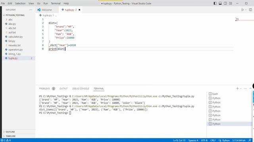The width and height of the screenshot is (254, 142).
Task: Open string_1.py in the explorer
Action: [14, 54]
